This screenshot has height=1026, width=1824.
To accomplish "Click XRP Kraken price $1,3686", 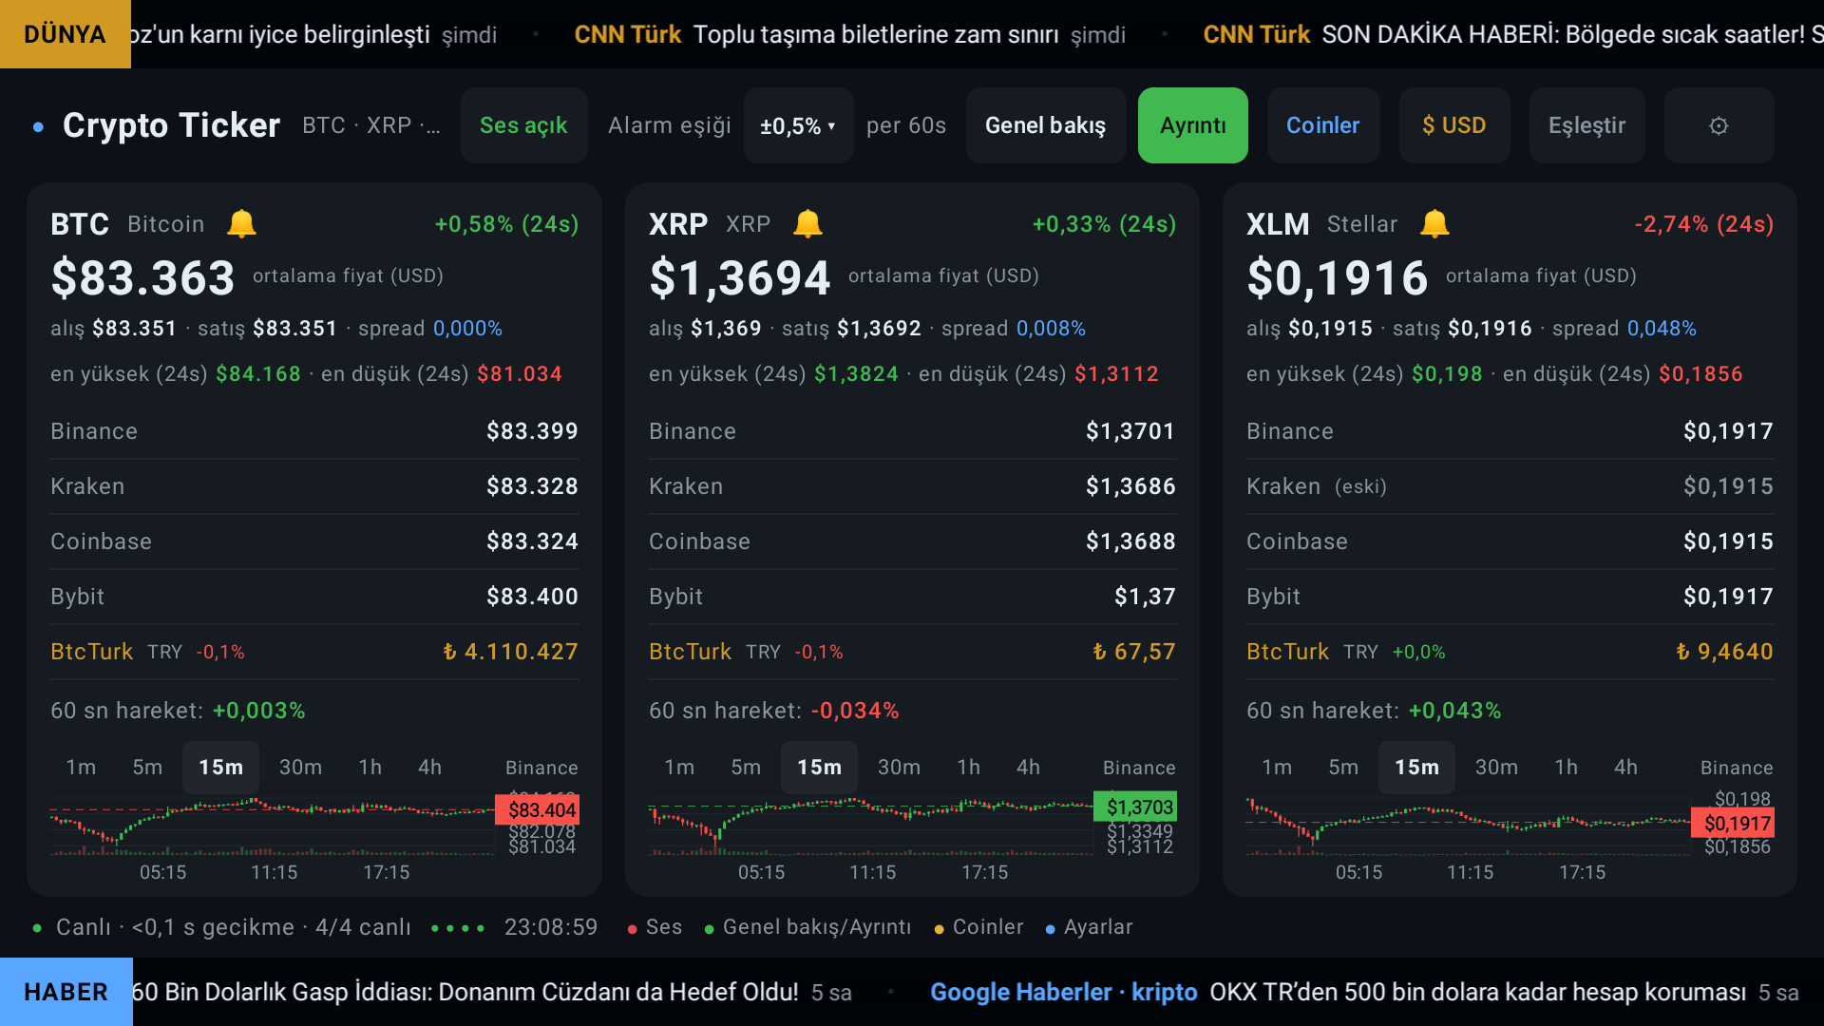I will [x=1130, y=486].
